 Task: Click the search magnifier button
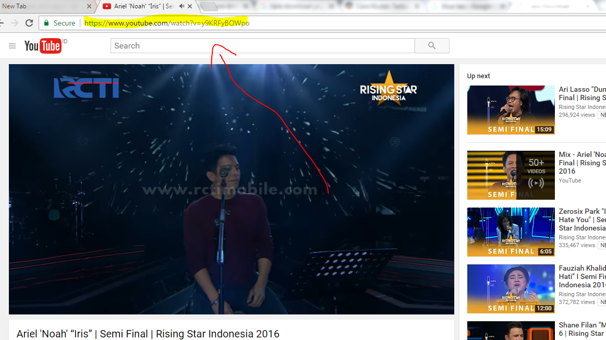point(432,45)
